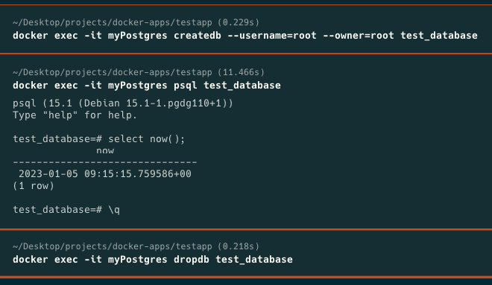
Task: Click the psql version 15.1 output line
Action: tap(123, 103)
